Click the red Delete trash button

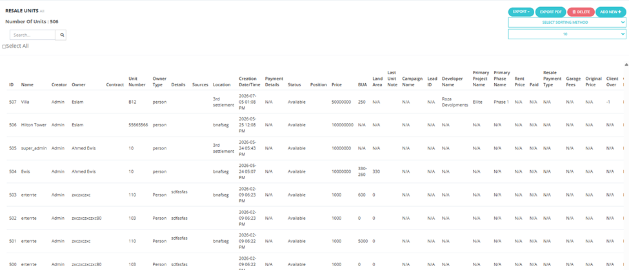coord(581,12)
